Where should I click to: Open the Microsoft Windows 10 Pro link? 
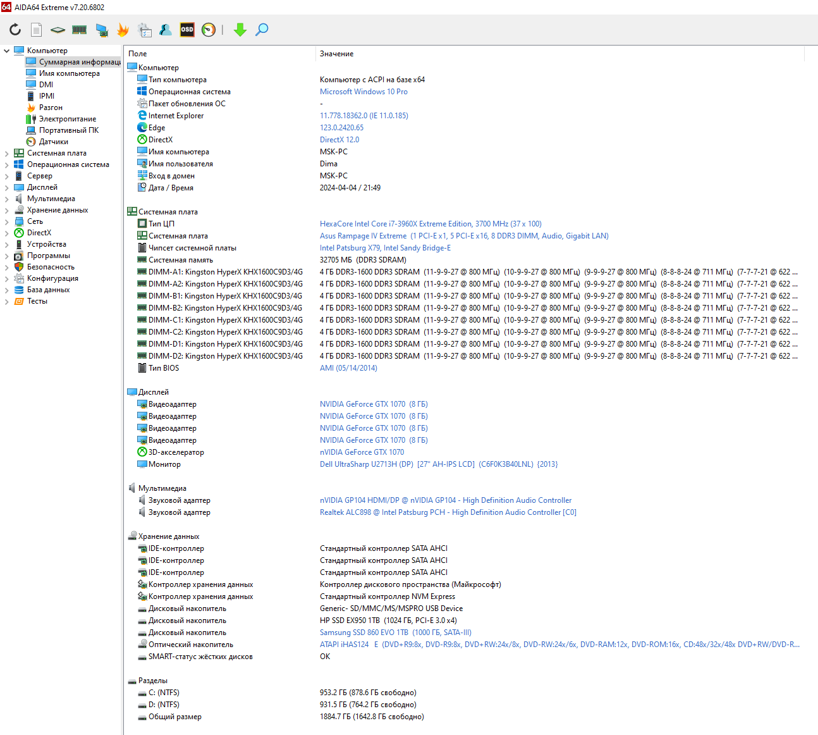click(363, 92)
